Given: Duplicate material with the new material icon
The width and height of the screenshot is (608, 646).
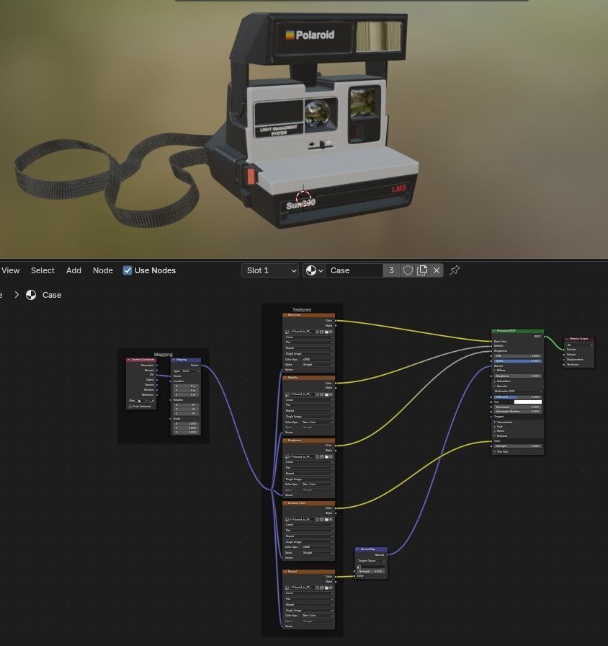Looking at the screenshot, I should click(422, 270).
